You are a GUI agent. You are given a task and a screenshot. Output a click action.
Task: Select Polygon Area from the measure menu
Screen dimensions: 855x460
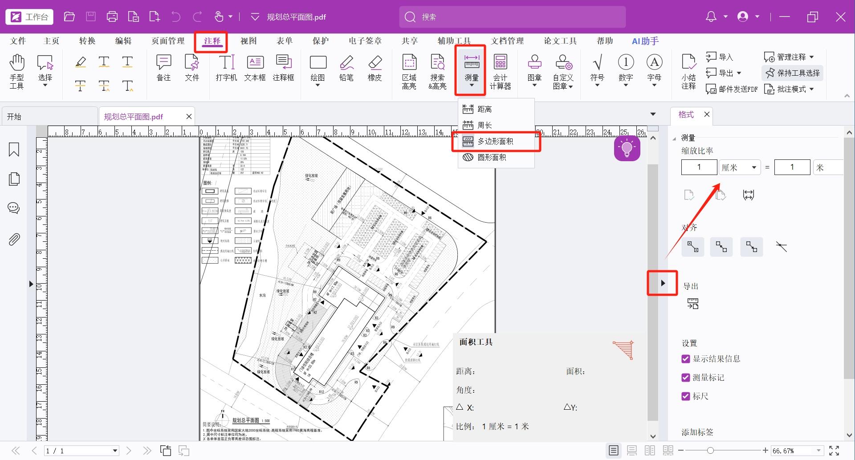[495, 142]
